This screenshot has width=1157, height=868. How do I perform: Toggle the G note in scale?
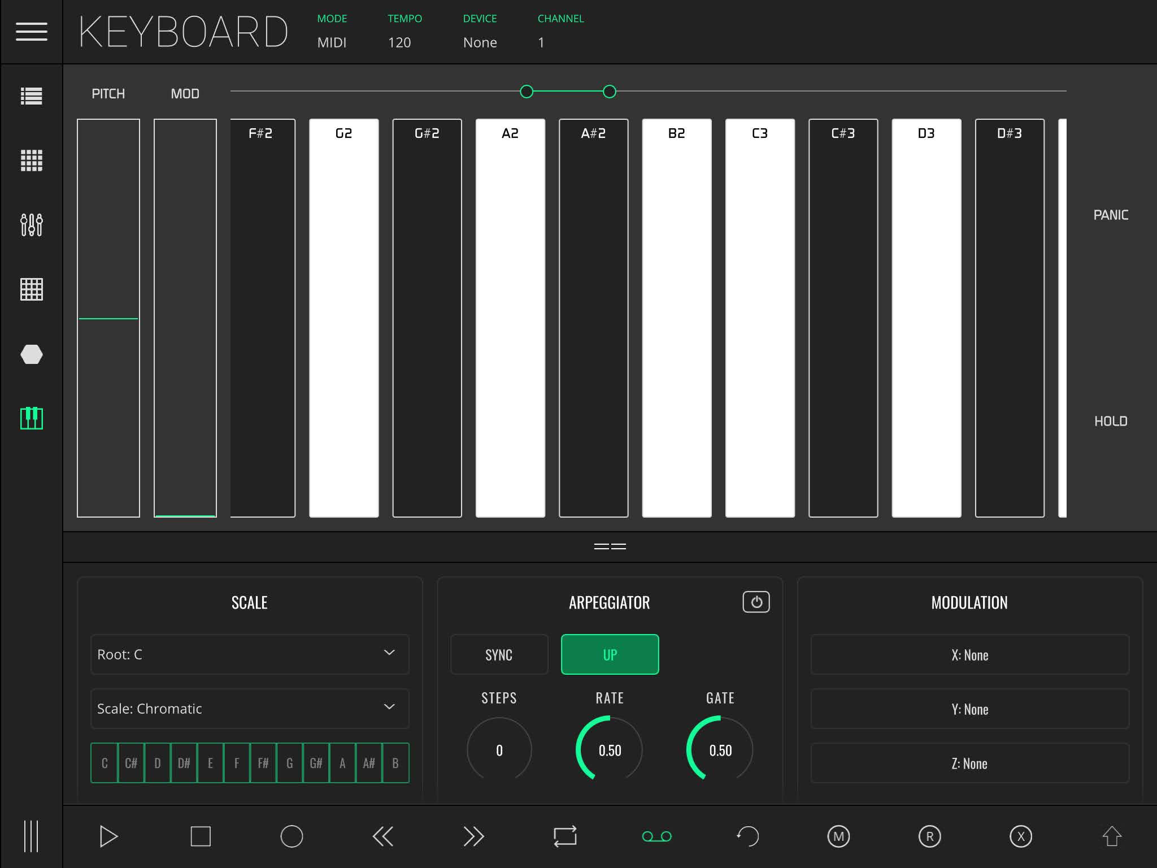(x=289, y=763)
